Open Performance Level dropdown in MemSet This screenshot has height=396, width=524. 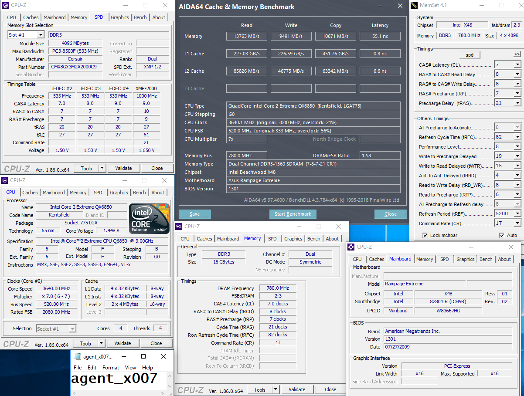pyautogui.click(x=517, y=147)
